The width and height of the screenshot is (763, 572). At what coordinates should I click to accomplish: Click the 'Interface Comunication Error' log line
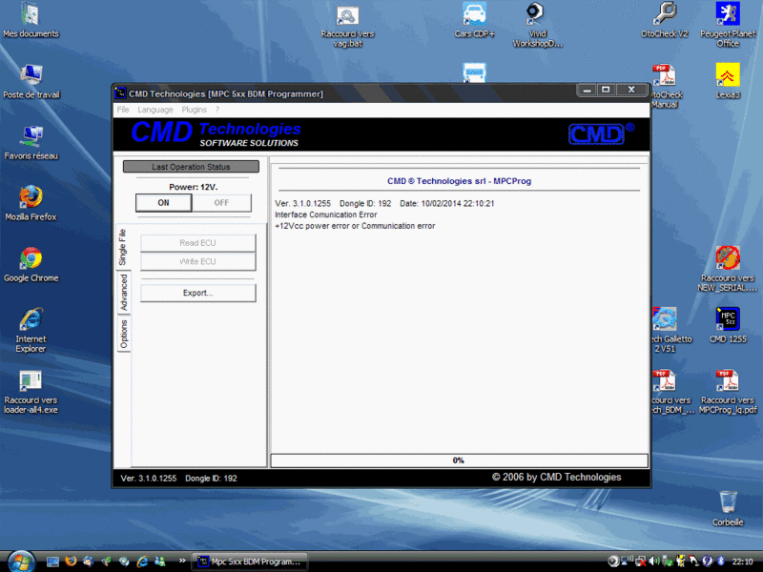pyautogui.click(x=326, y=214)
